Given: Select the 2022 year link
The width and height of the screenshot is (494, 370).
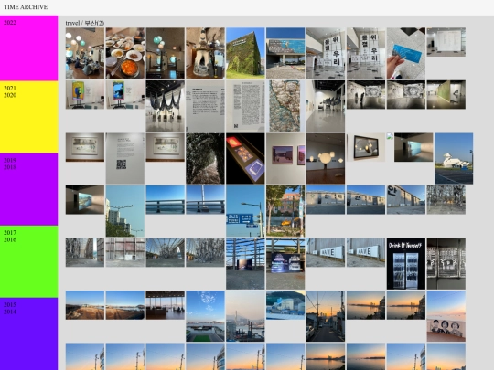Looking at the screenshot, I should point(10,23).
